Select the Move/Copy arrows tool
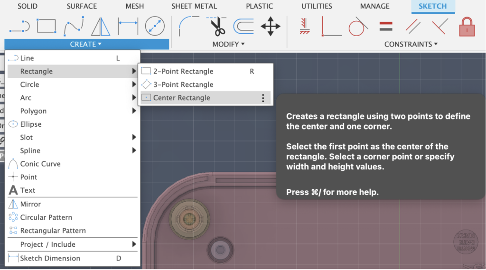This screenshot has height=270, width=486. coord(271,27)
